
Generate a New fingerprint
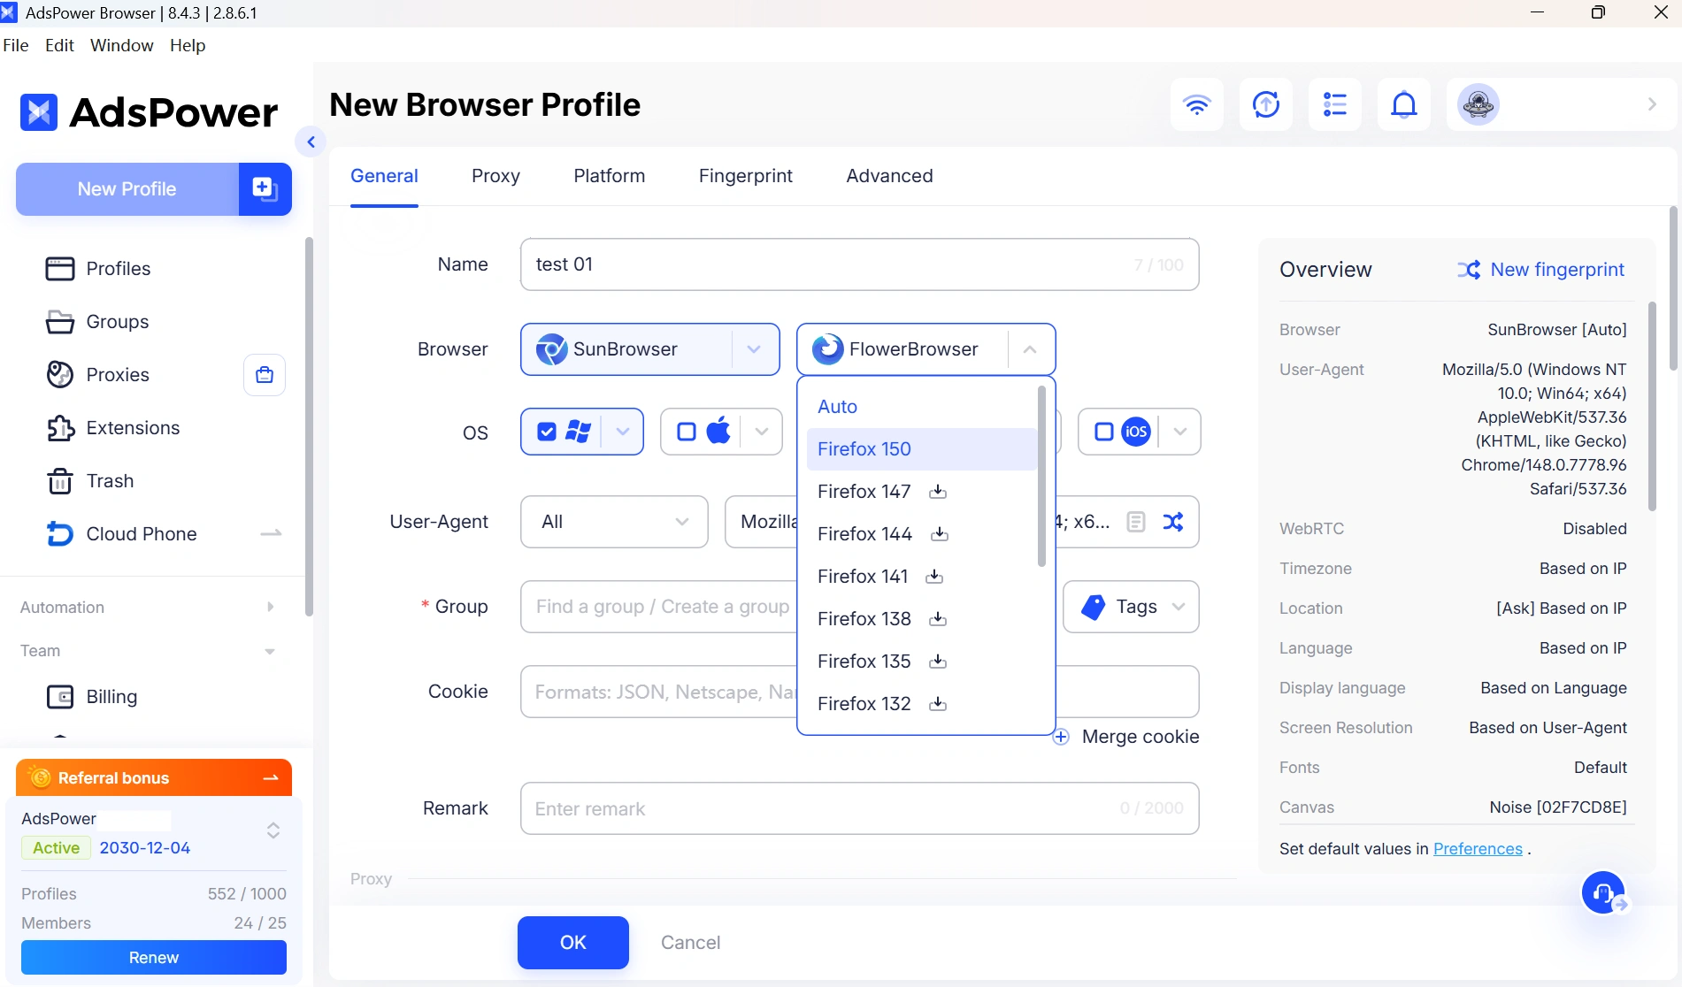[1540, 270]
